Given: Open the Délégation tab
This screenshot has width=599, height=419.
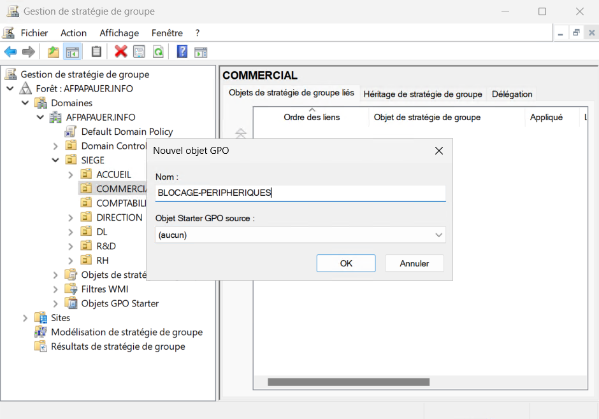Looking at the screenshot, I should point(512,94).
